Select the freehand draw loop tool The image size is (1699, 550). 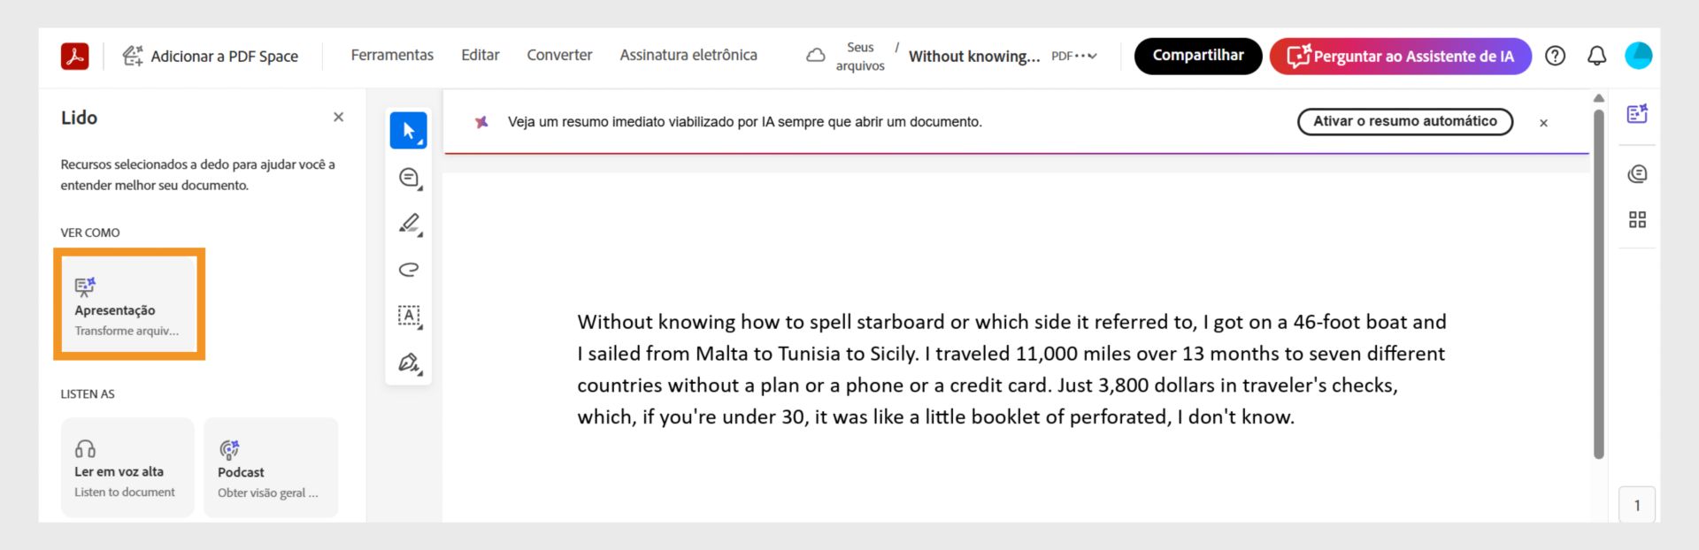(x=409, y=270)
